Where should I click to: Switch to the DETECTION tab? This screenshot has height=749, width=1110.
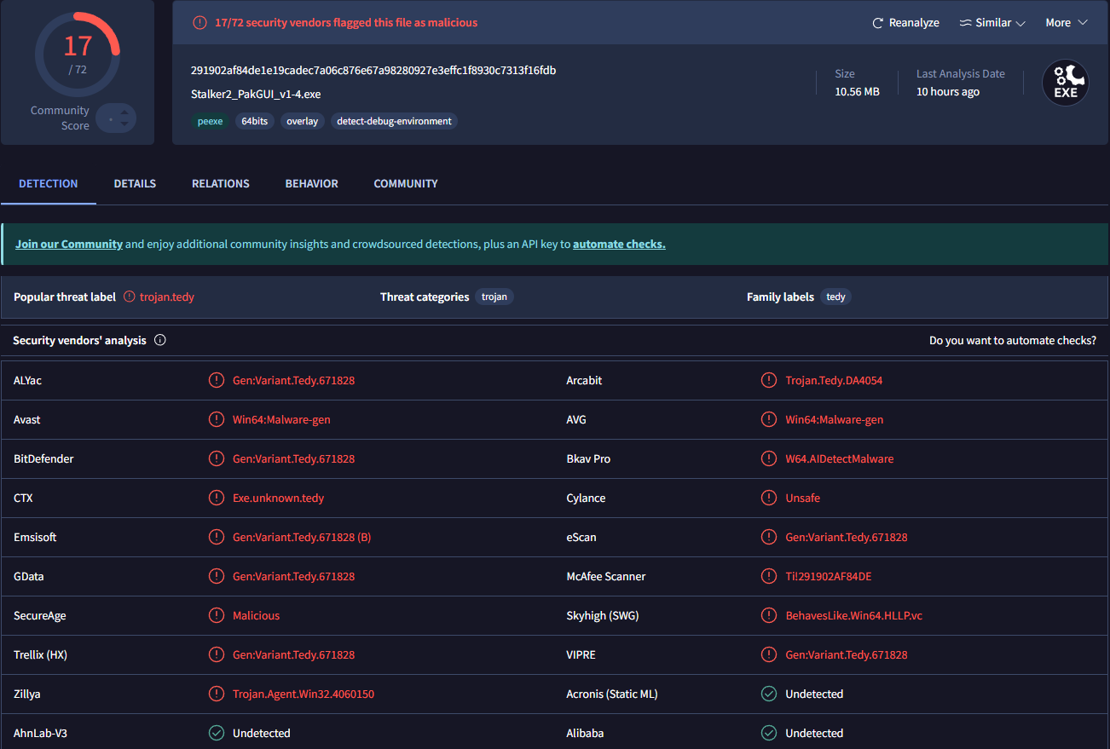49,183
